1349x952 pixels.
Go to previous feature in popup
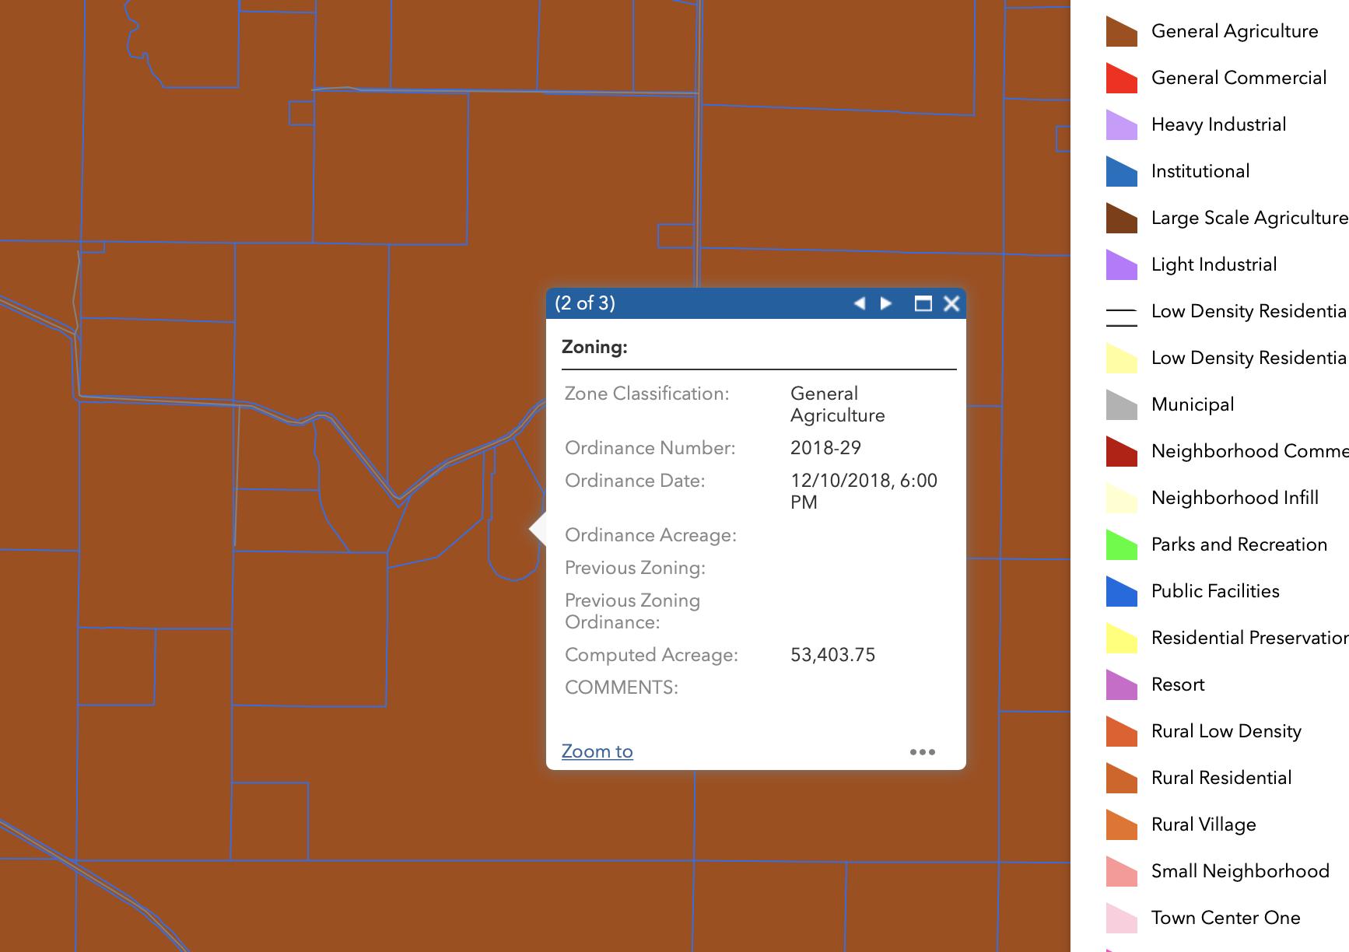[x=860, y=303]
